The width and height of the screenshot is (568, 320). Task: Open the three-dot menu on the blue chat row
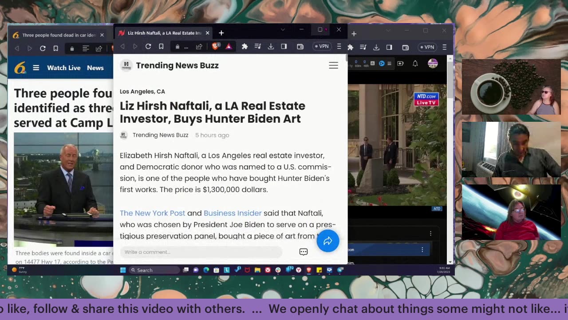pyautogui.click(x=422, y=250)
